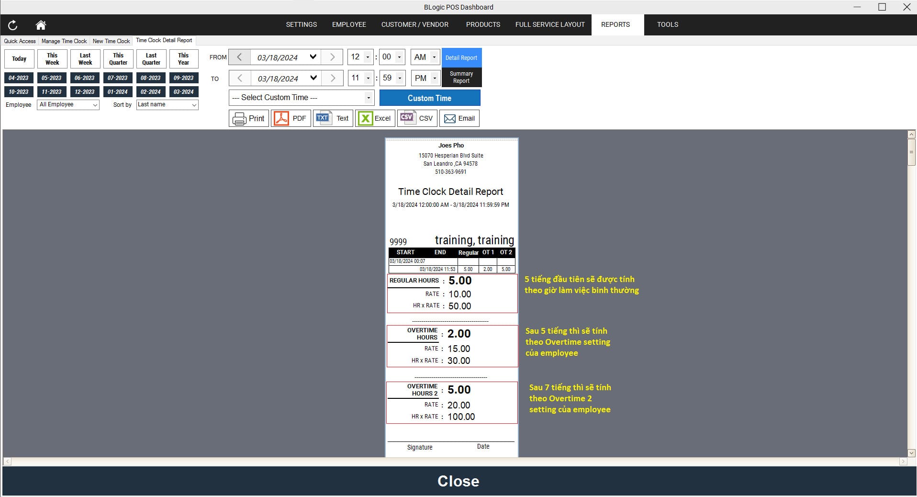Export report as PDF
Viewport: 917px width, 497px height.
click(x=291, y=118)
